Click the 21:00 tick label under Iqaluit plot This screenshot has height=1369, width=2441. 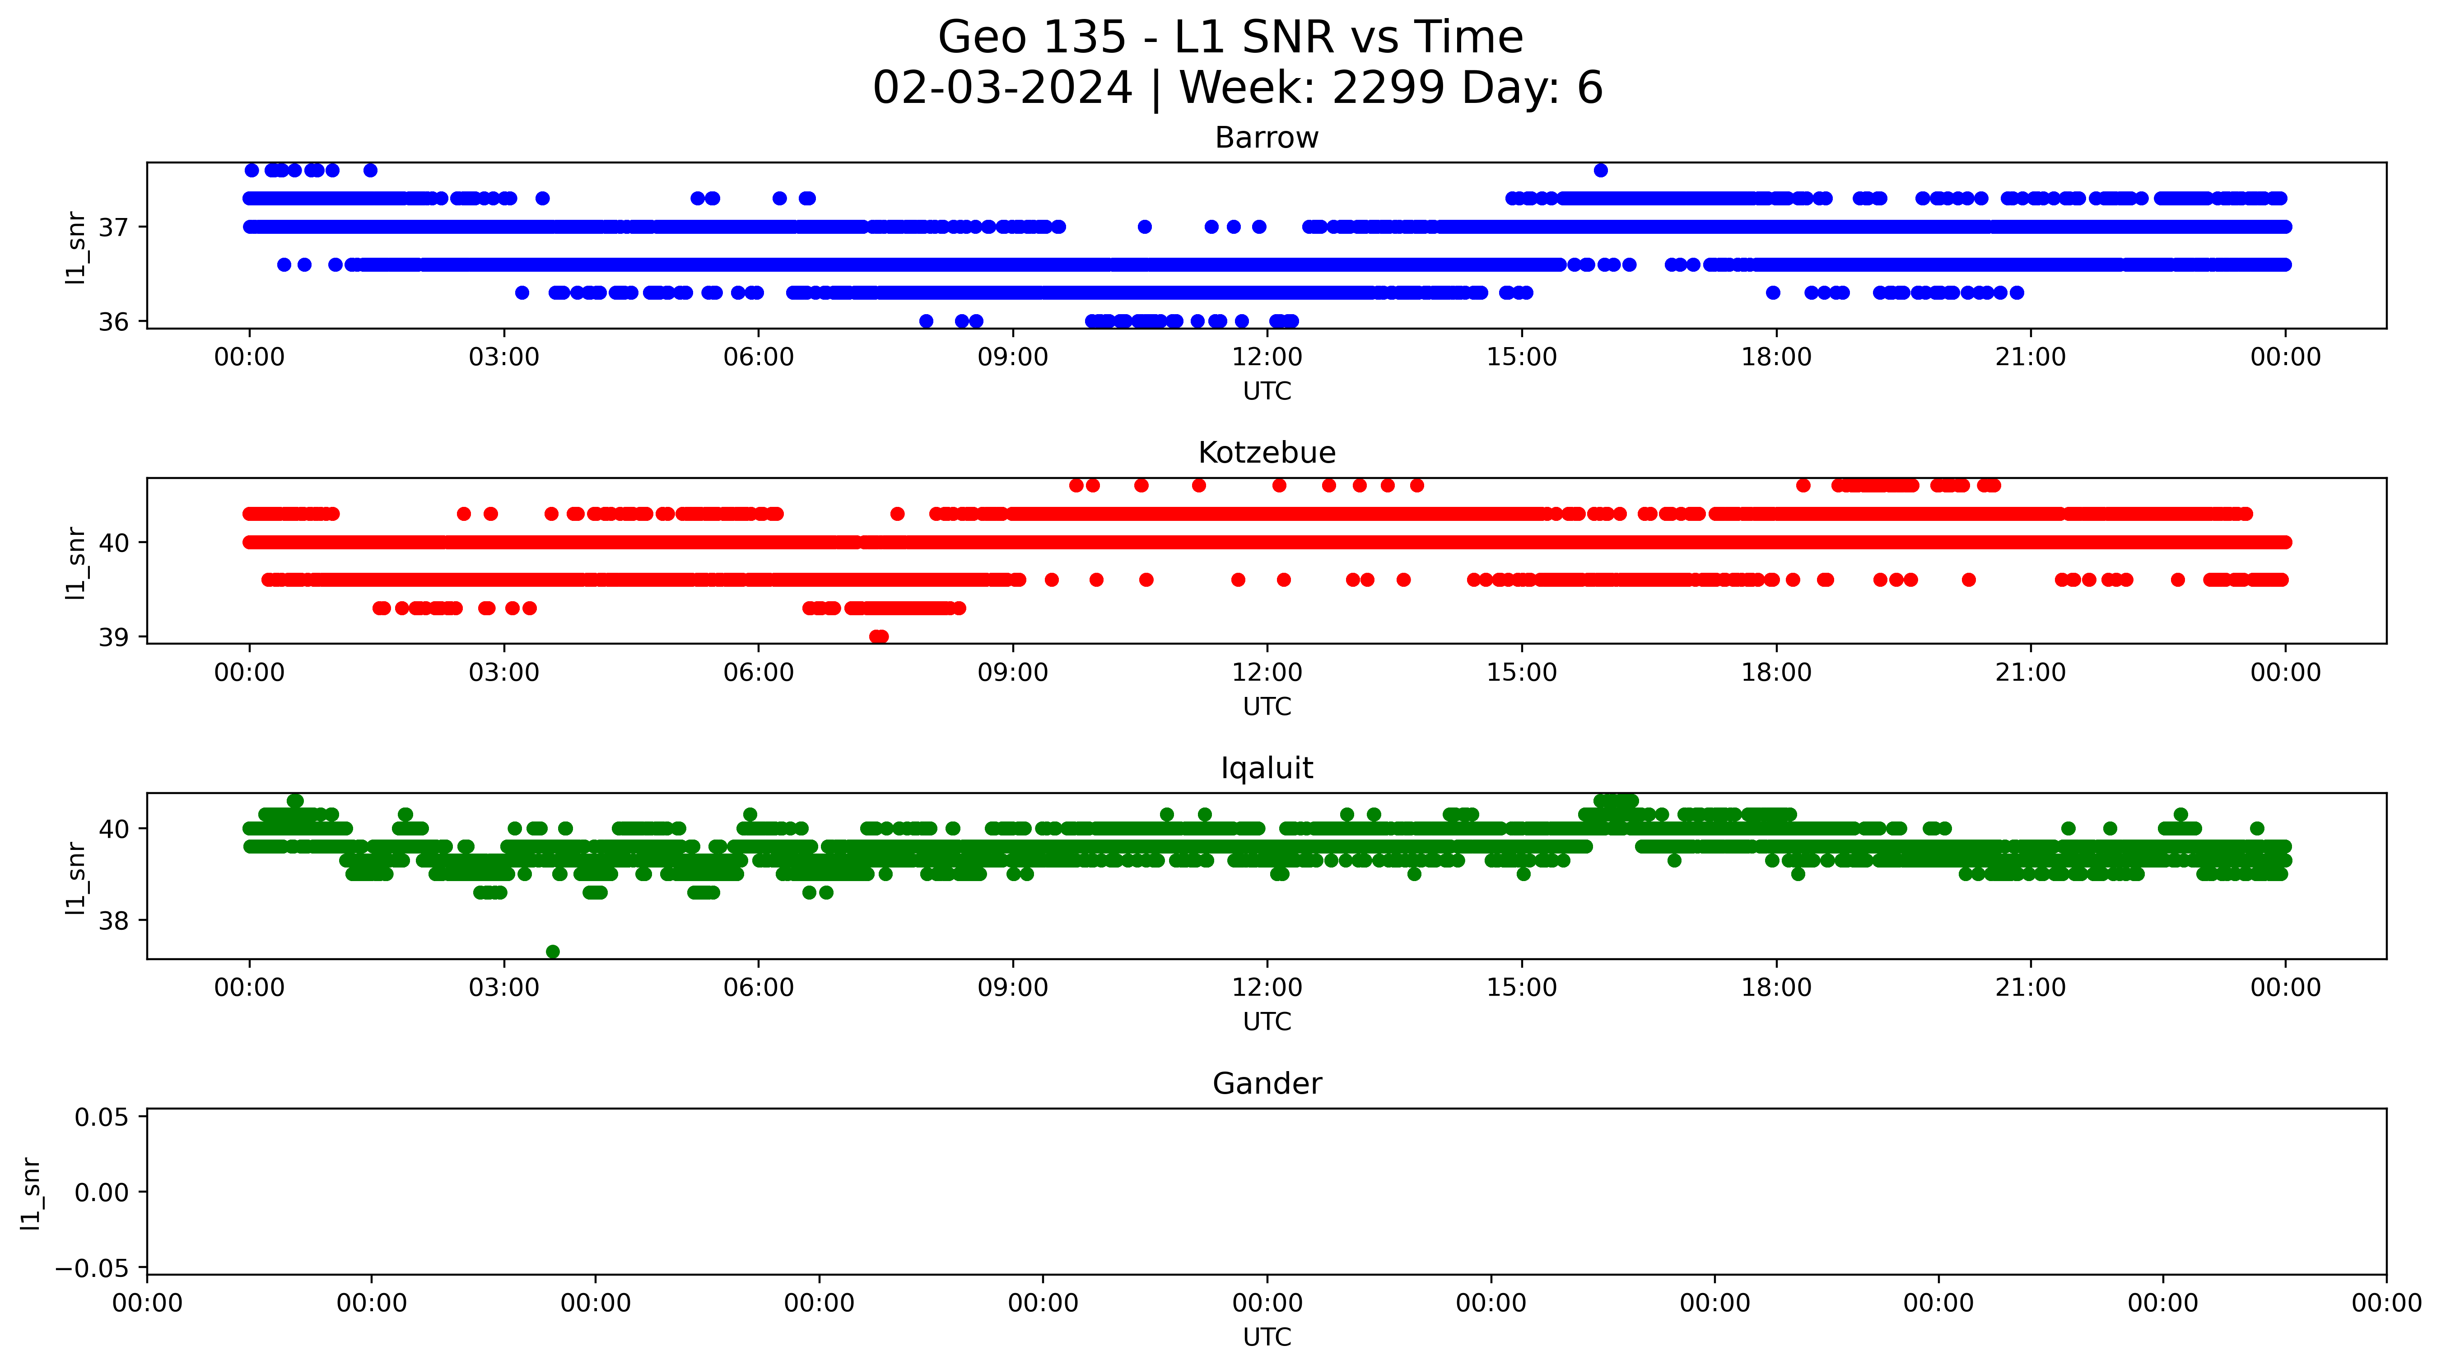(x=2030, y=988)
